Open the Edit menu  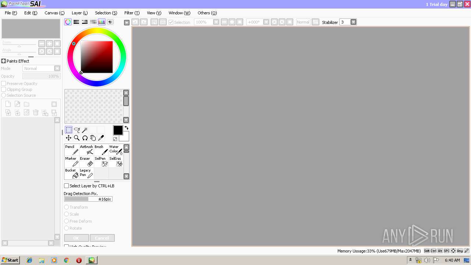tap(31, 13)
